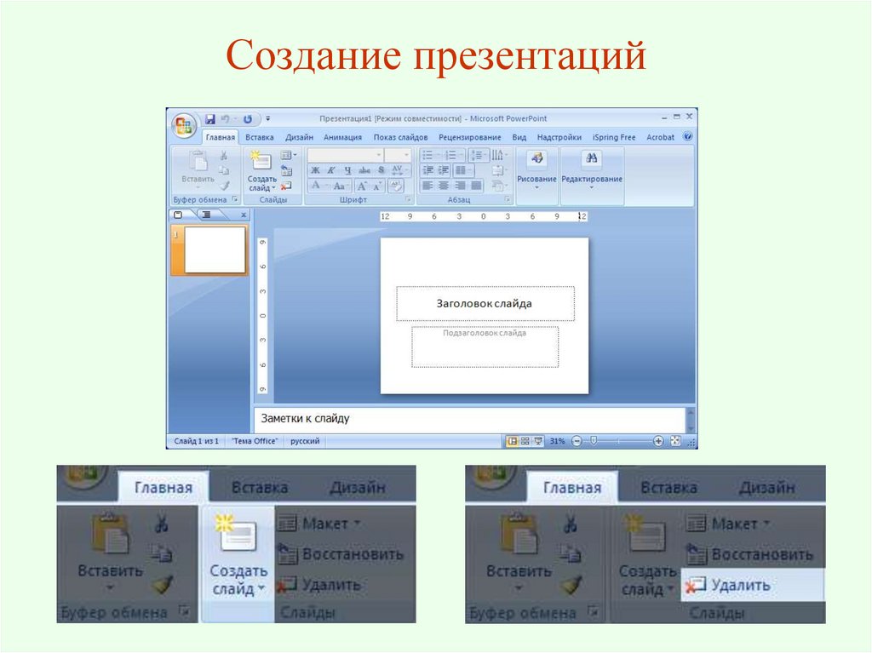
Task: Click the decrease list level indent icon
Action: (427, 170)
